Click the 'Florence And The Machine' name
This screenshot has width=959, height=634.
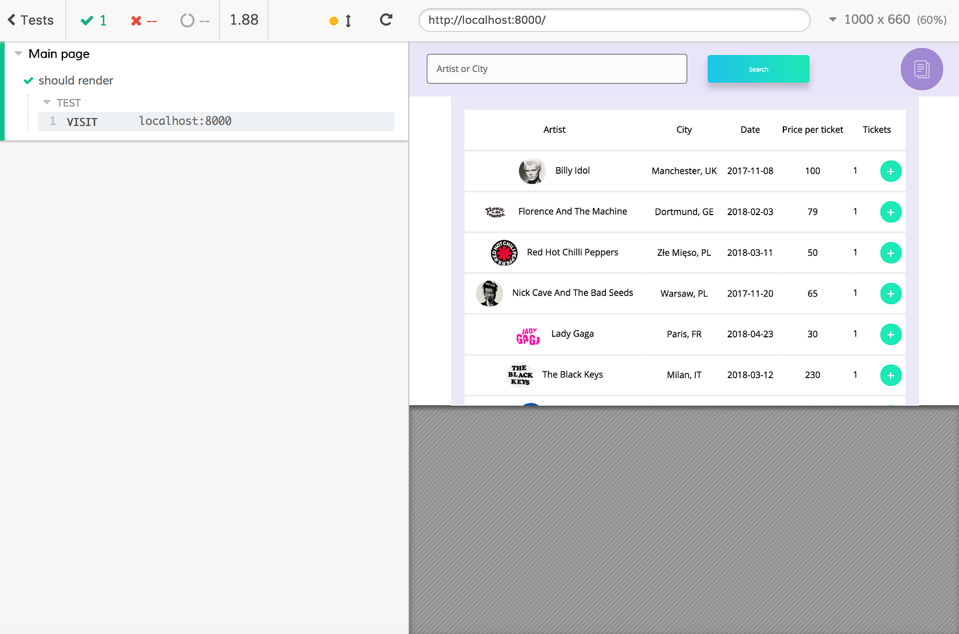click(x=572, y=211)
